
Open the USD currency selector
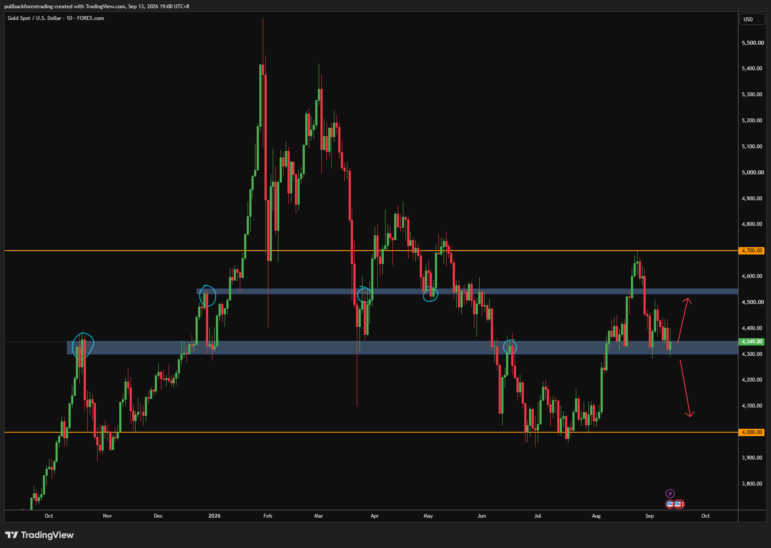[752, 19]
